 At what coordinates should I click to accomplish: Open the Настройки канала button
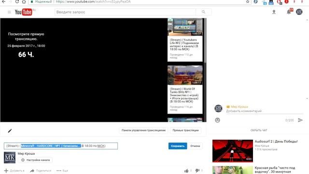[x=35, y=160]
